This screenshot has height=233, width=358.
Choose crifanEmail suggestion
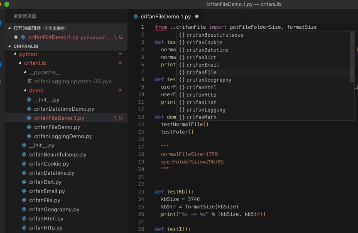[263, 65]
